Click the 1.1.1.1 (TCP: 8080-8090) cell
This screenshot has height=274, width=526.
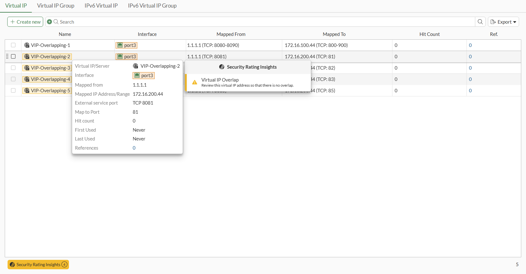pyautogui.click(x=213, y=45)
